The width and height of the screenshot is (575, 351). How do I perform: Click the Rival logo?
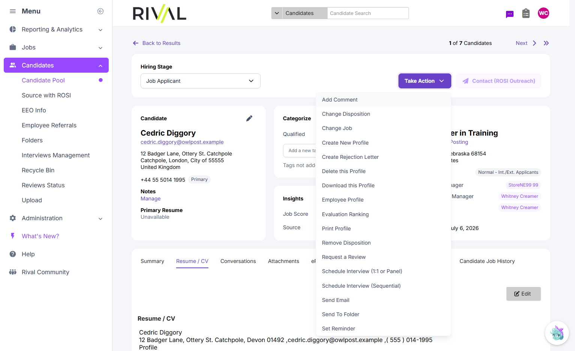point(159,13)
